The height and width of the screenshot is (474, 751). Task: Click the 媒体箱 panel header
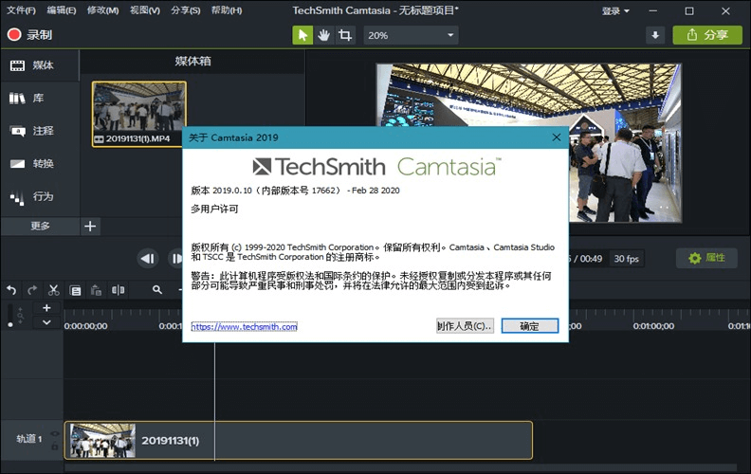192,62
